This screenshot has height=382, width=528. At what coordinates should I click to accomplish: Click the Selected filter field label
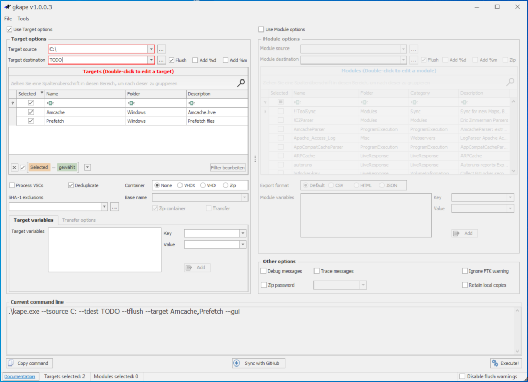(x=39, y=167)
